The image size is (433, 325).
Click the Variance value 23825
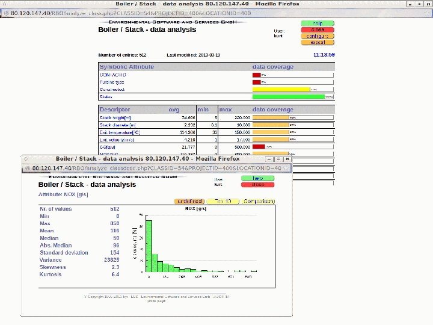point(112,260)
